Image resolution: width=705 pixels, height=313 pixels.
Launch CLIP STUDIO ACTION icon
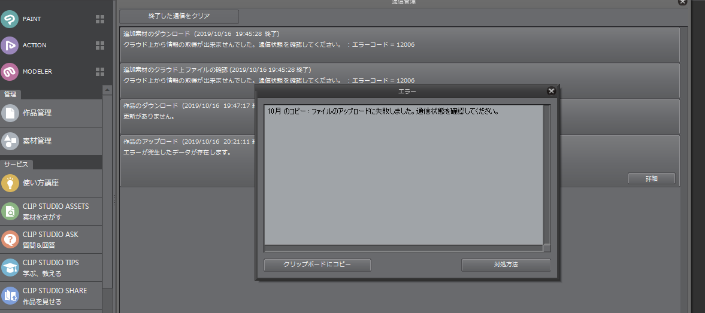[x=10, y=45]
